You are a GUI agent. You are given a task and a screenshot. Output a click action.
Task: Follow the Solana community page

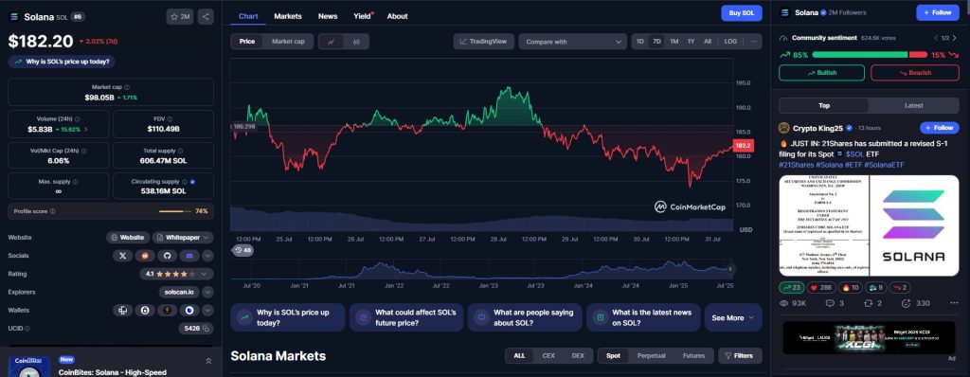coord(937,12)
